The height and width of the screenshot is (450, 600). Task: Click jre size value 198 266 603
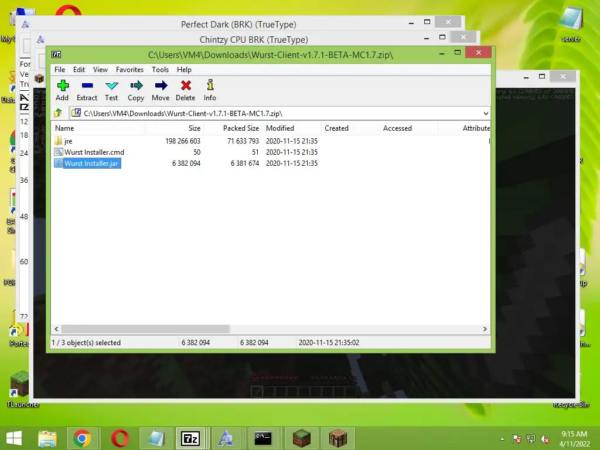pyautogui.click(x=183, y=141)
